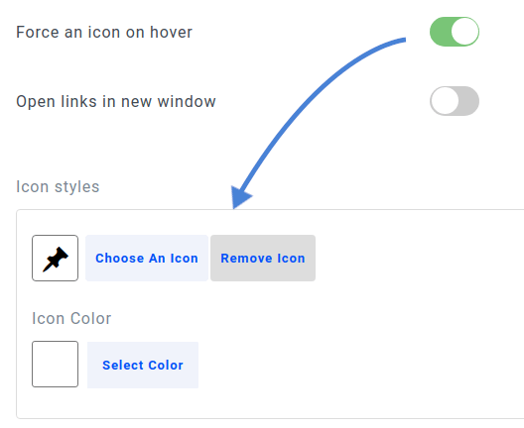Open the Select Color picker
Image resolution: width=524 pixels, height=428 pixels.
(143, 365)
